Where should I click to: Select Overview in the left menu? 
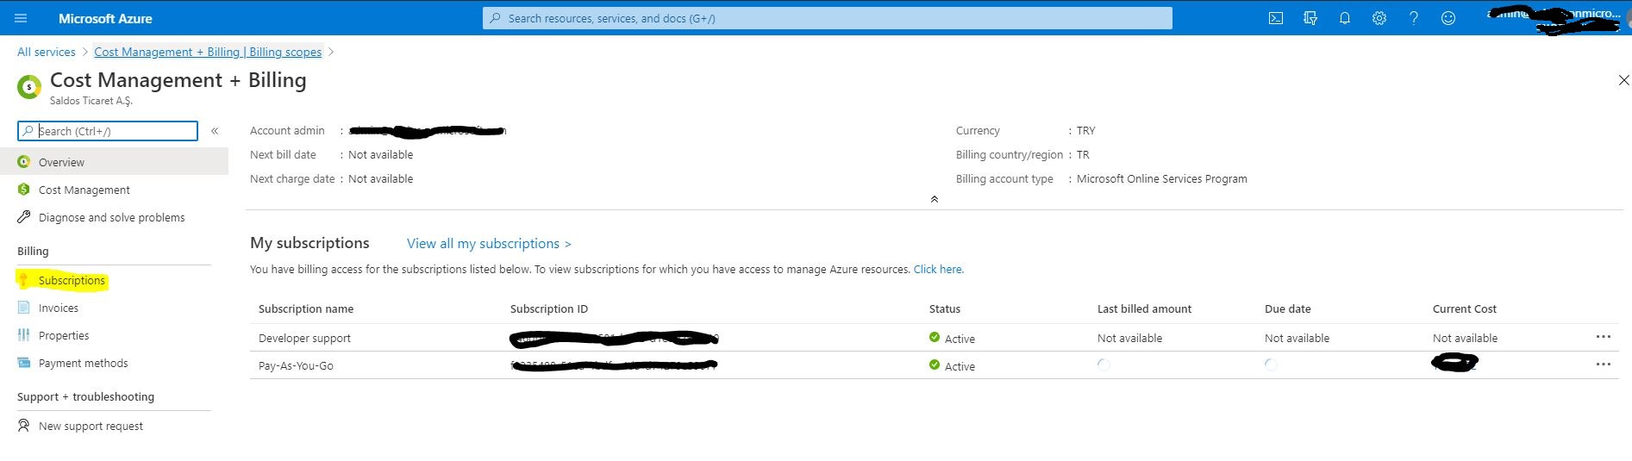click(114, 162)
